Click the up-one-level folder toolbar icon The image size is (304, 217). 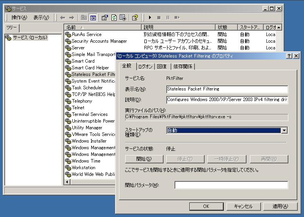coord(84,18)
